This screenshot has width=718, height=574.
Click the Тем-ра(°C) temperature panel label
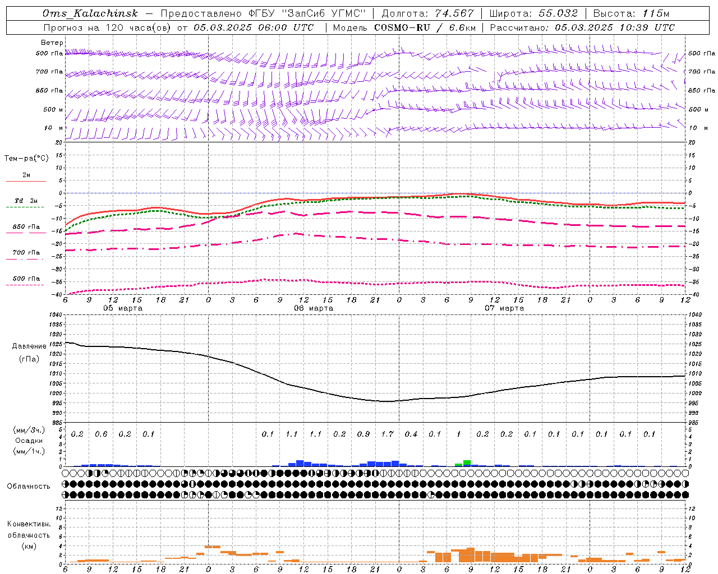click(x=26, y=159)
